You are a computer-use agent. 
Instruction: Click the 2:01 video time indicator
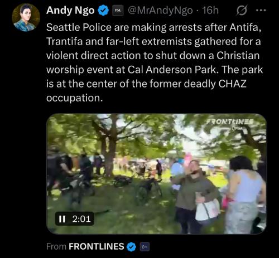tap(81, 219)
